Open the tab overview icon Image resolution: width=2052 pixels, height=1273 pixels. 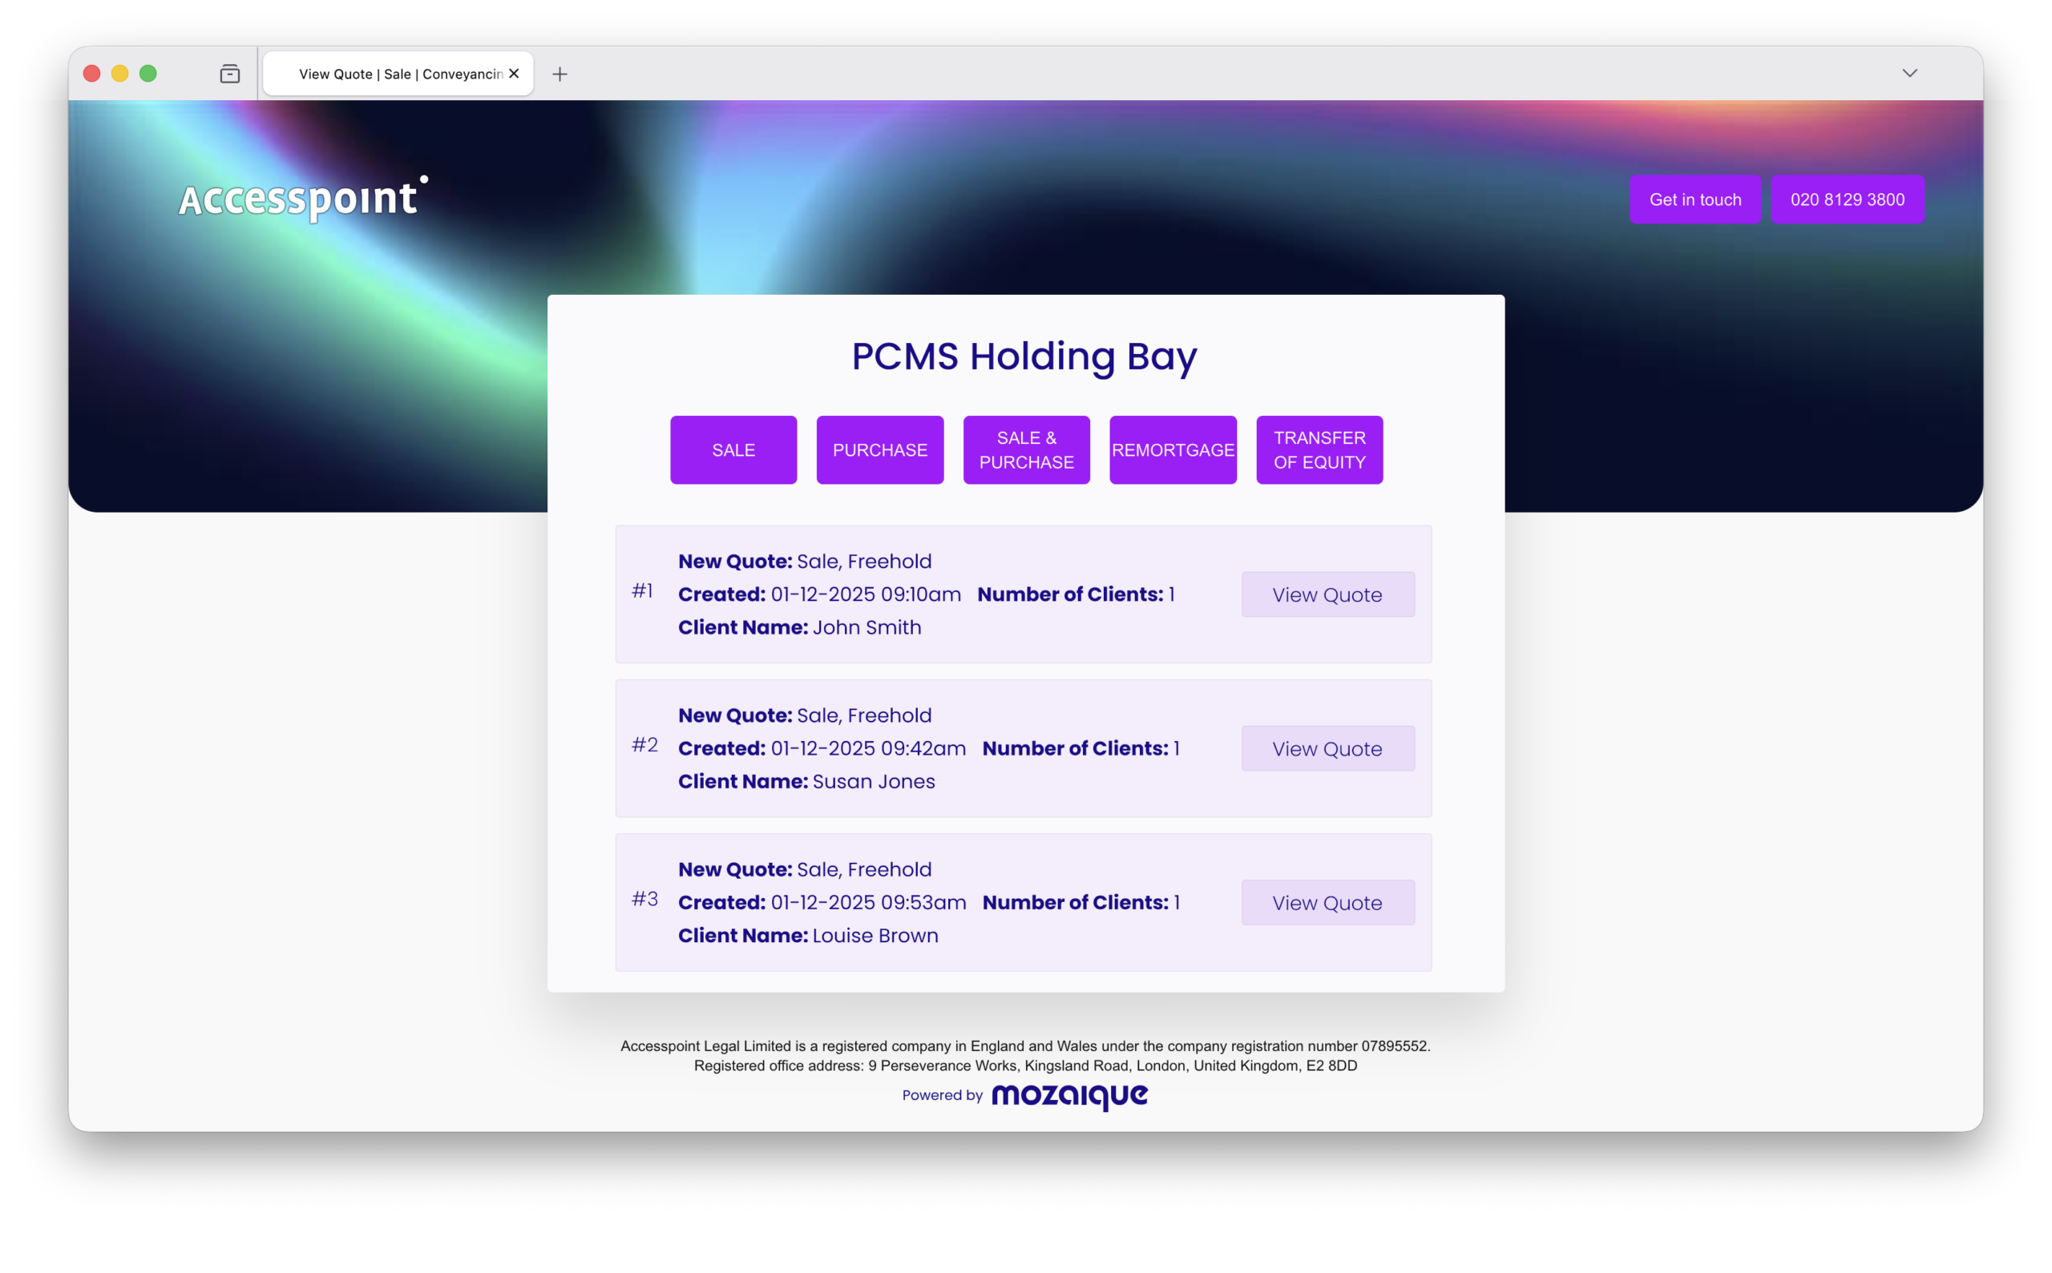[230, 74]
